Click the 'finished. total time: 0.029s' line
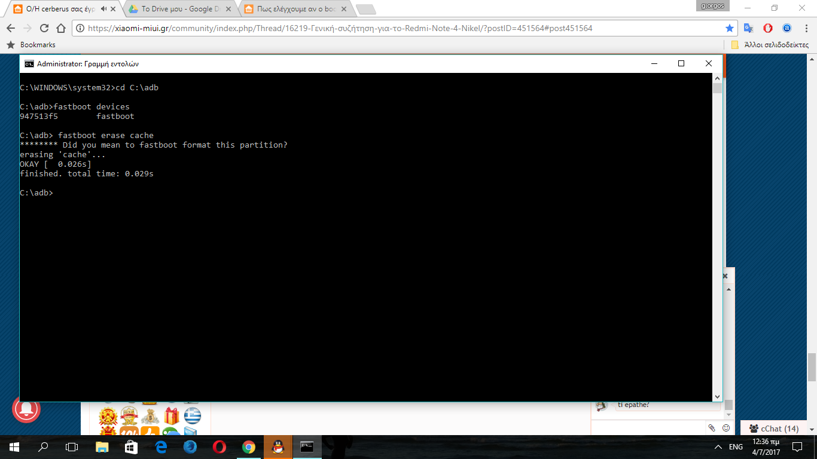The height and width of the screenshot is (459, 817). point(87,174)
